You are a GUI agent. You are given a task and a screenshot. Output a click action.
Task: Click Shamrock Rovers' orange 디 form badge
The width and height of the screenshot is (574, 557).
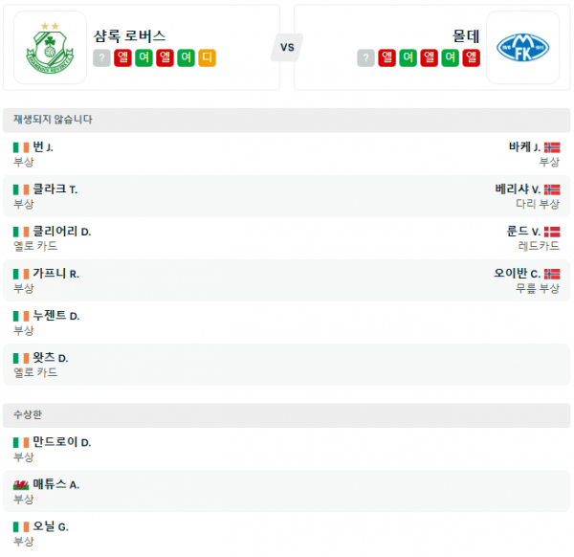(x=208, y=58)
